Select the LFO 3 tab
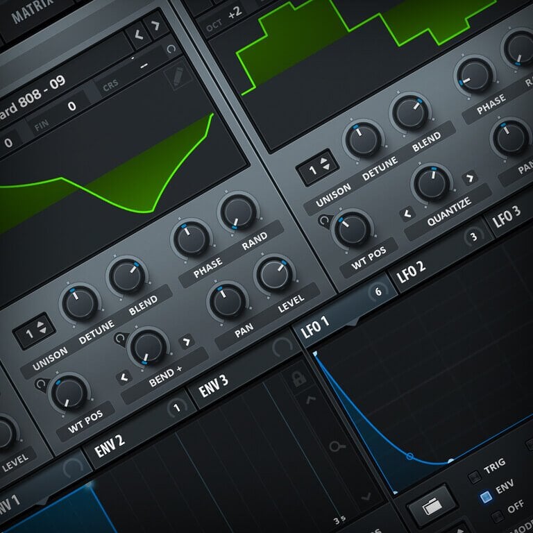Viewport: 533px width, 533px height. (507, 217)
